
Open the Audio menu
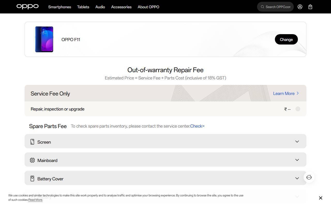(100, 7)
